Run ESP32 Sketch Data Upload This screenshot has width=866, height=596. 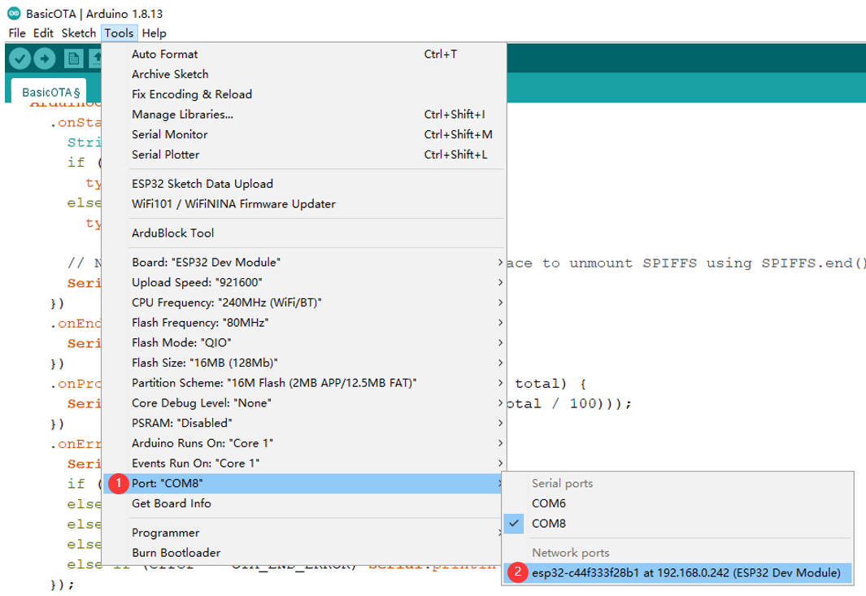(x=304, y=184)
